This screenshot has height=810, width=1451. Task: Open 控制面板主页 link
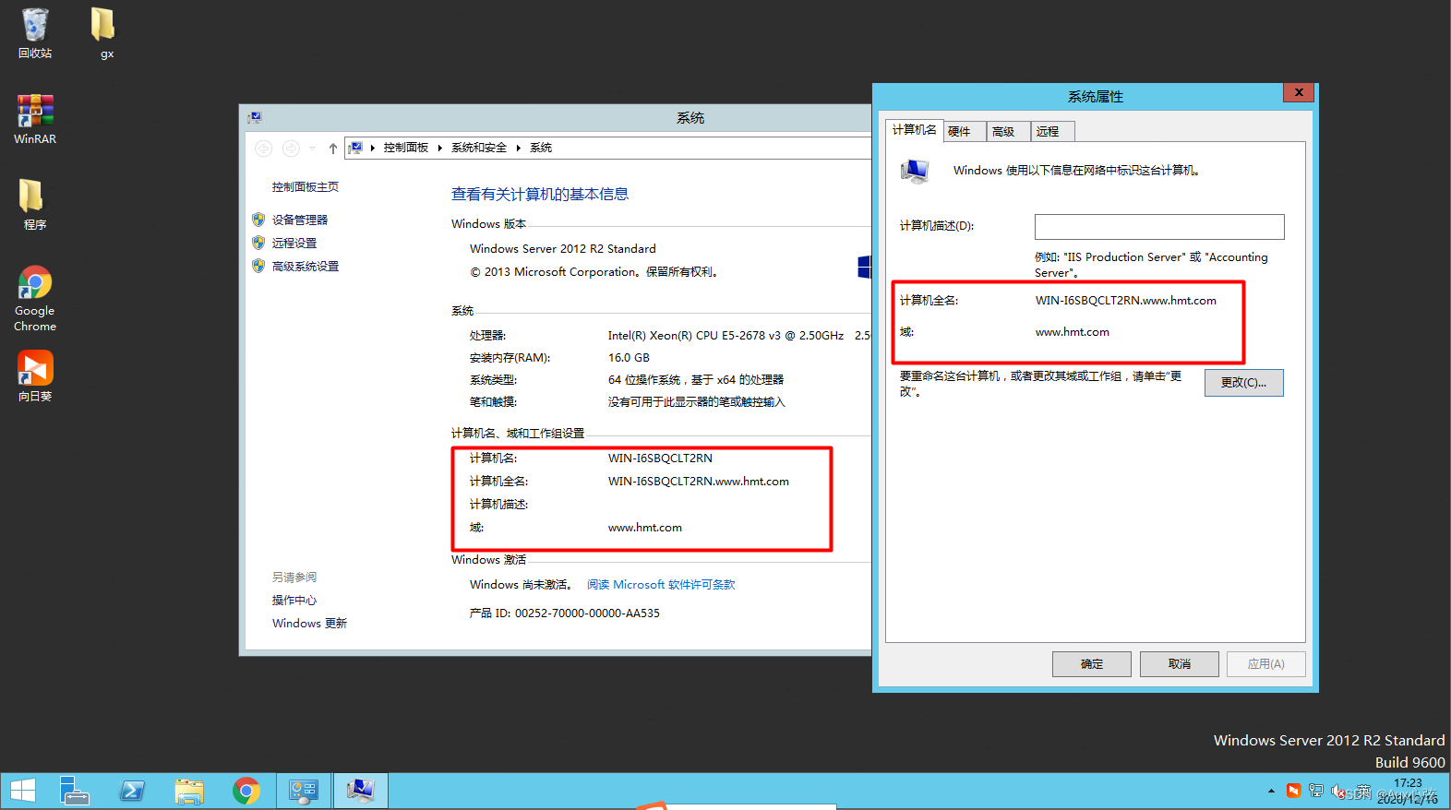(306, 187)
